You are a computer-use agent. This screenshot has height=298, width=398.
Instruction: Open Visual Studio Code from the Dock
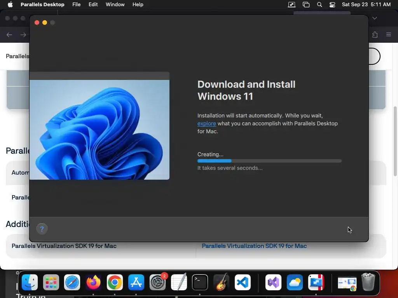coord(243,282)
